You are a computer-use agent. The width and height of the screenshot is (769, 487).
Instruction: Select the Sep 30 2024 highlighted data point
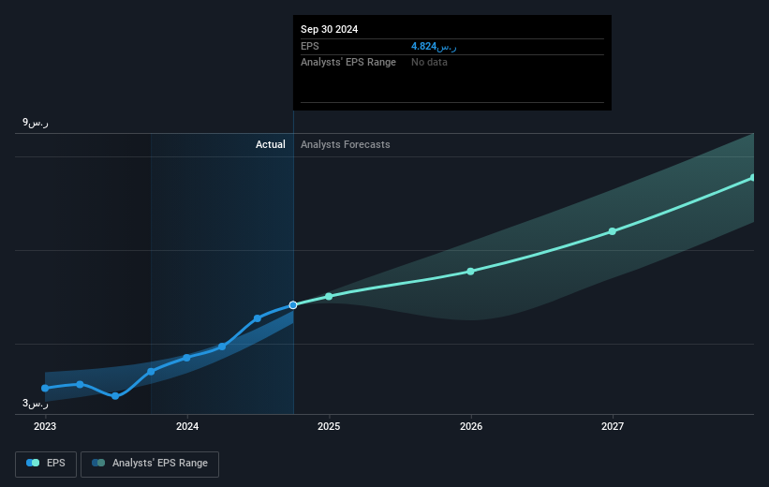pos(293,305)
